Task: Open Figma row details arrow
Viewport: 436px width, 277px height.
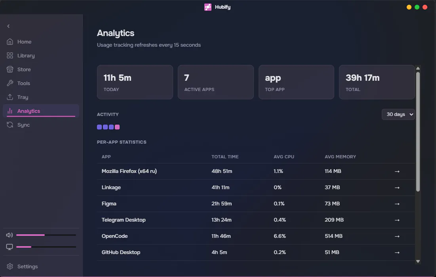Action: tap(397, 204)
